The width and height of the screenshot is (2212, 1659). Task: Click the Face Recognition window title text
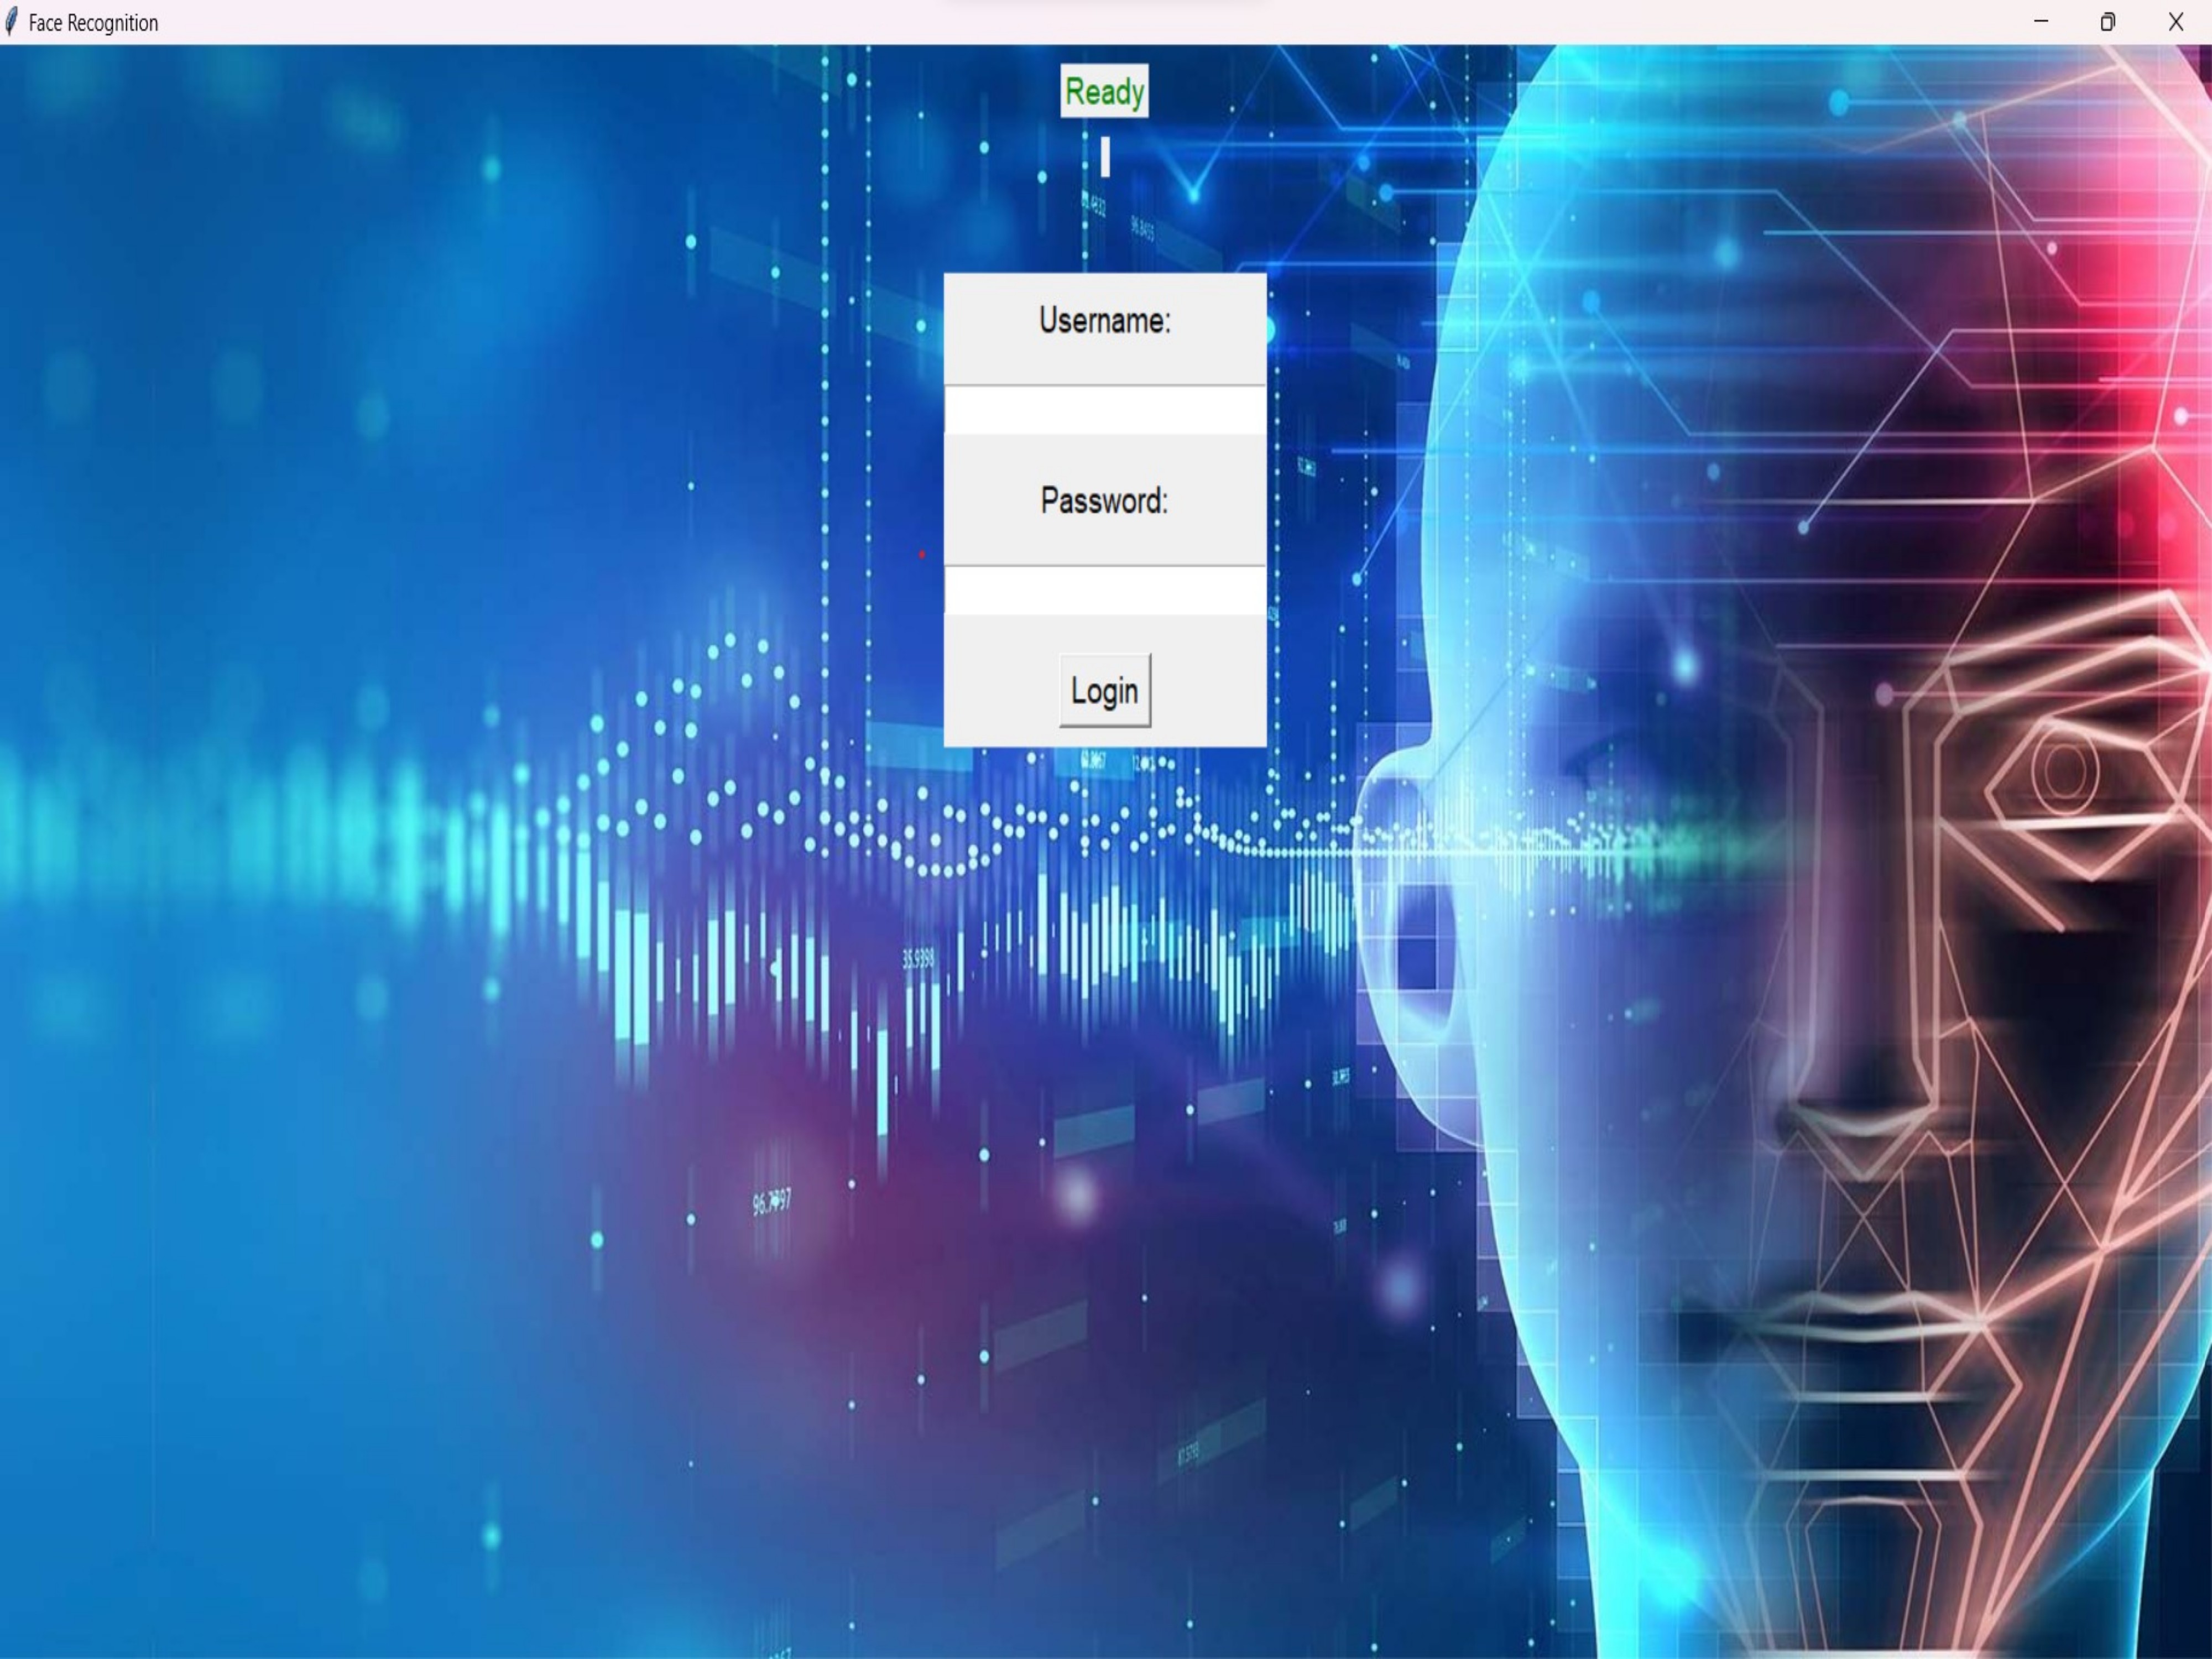[x=93, y=23]
